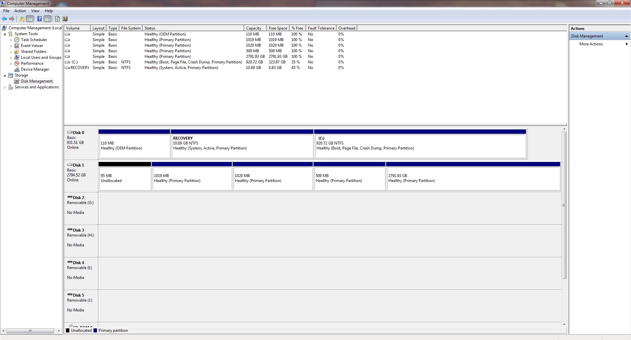Sort by the Capacity column header
The width and height of the screenshot is (631, 340).
point(255,28)
